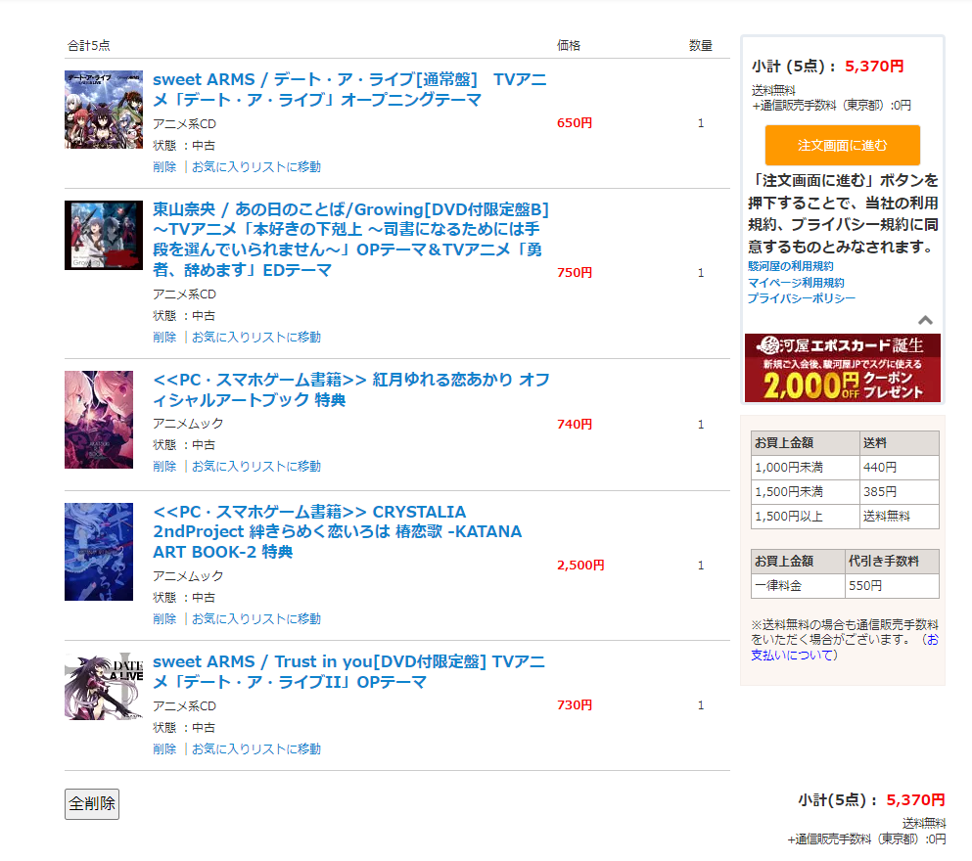Open the CRYSTALIA 2ndProject 椿恋歌 title link
972x861 pixels.
coord(337,531)
